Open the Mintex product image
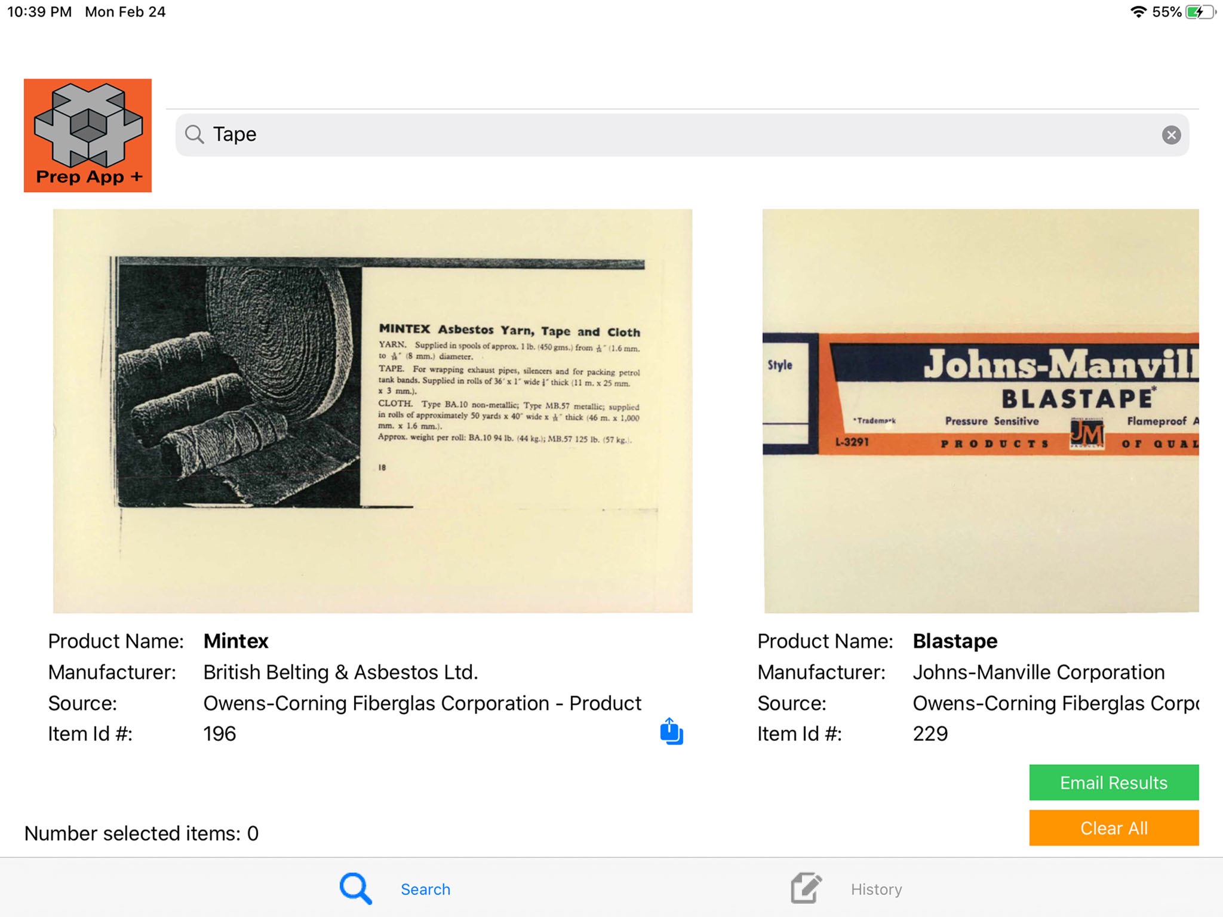 (373, 411)
